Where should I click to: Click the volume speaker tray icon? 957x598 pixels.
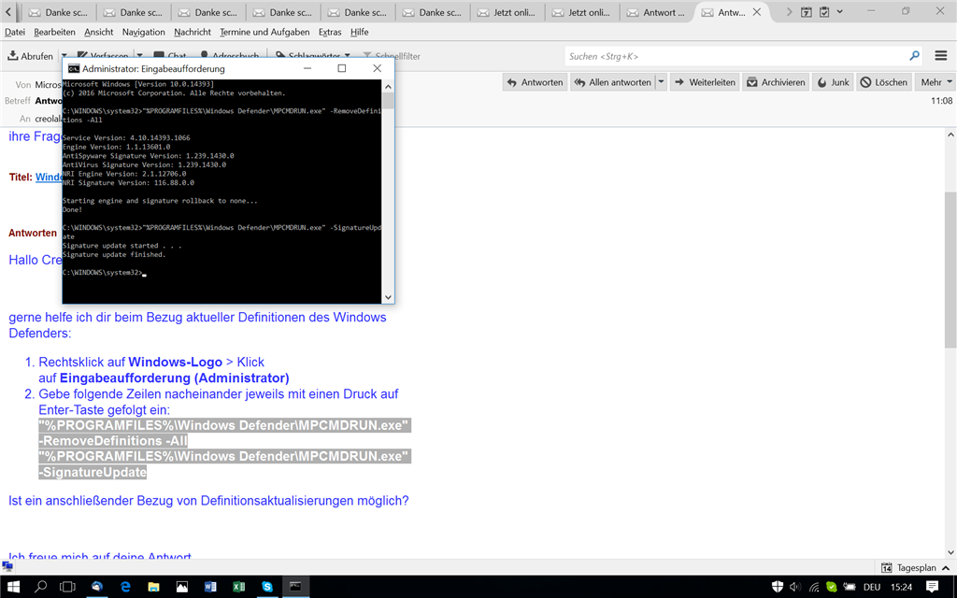coord(795,587)
